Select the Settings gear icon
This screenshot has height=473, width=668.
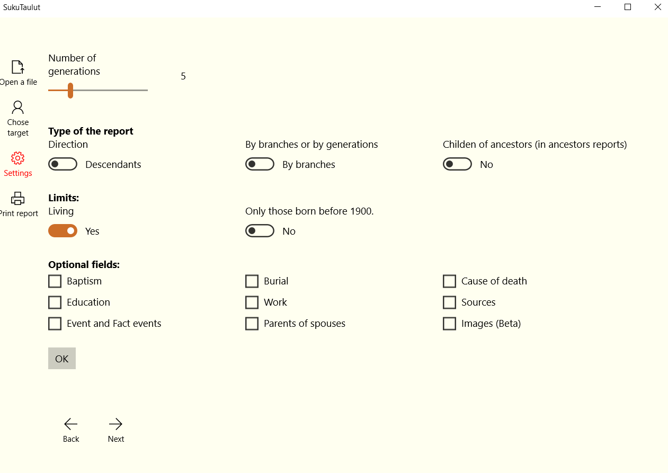click(18, 158)
